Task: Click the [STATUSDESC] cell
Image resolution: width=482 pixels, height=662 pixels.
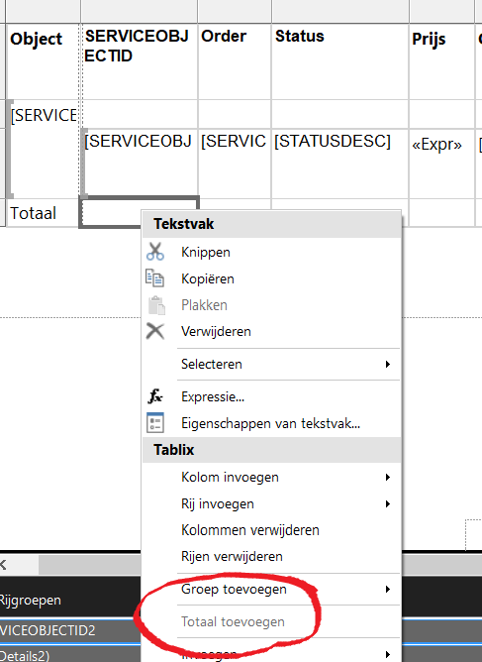Action: [x=340, y=164]
